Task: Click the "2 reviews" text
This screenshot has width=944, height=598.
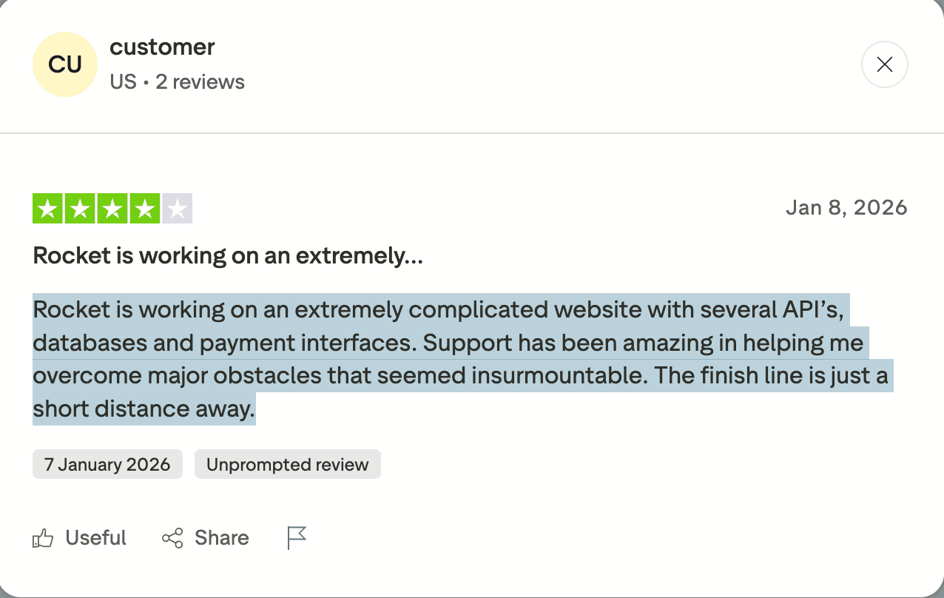Action: [200, 81]
